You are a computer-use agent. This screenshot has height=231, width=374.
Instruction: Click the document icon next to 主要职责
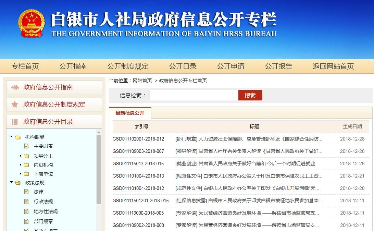26,146
